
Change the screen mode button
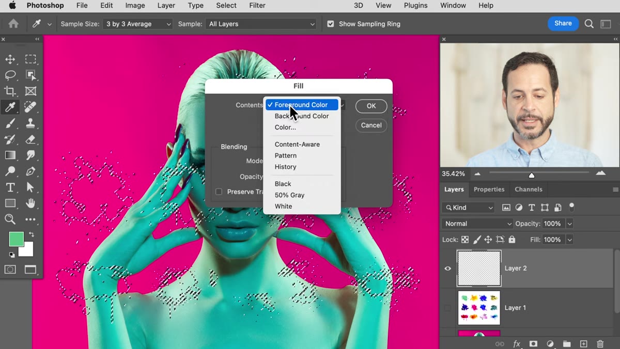(30, 269)
